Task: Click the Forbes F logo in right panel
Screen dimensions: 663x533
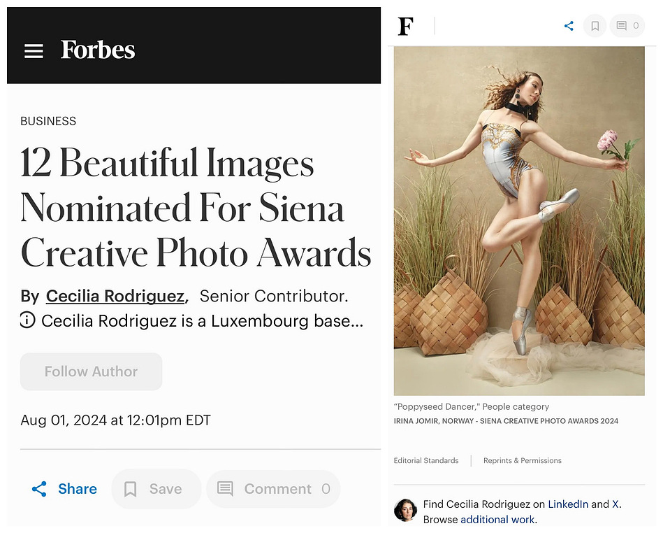Action: point(405,27)
